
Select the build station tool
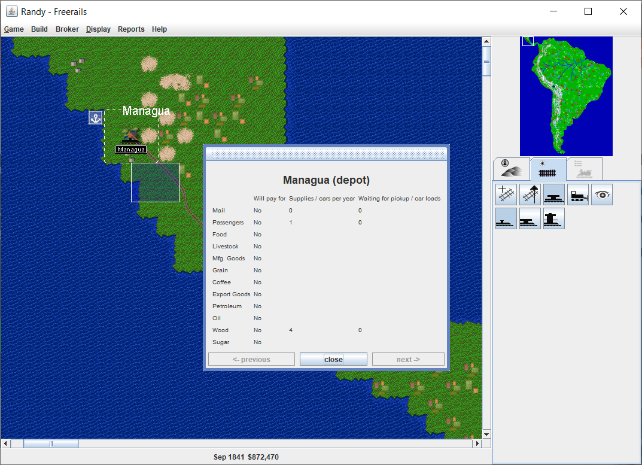[554, 194]
